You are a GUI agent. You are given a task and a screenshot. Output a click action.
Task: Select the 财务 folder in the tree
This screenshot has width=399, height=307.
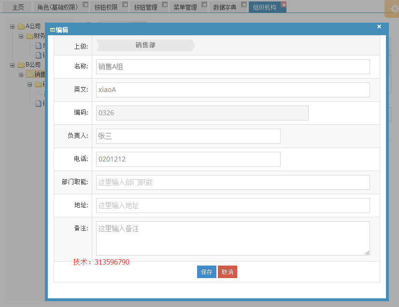coord(39,36)
